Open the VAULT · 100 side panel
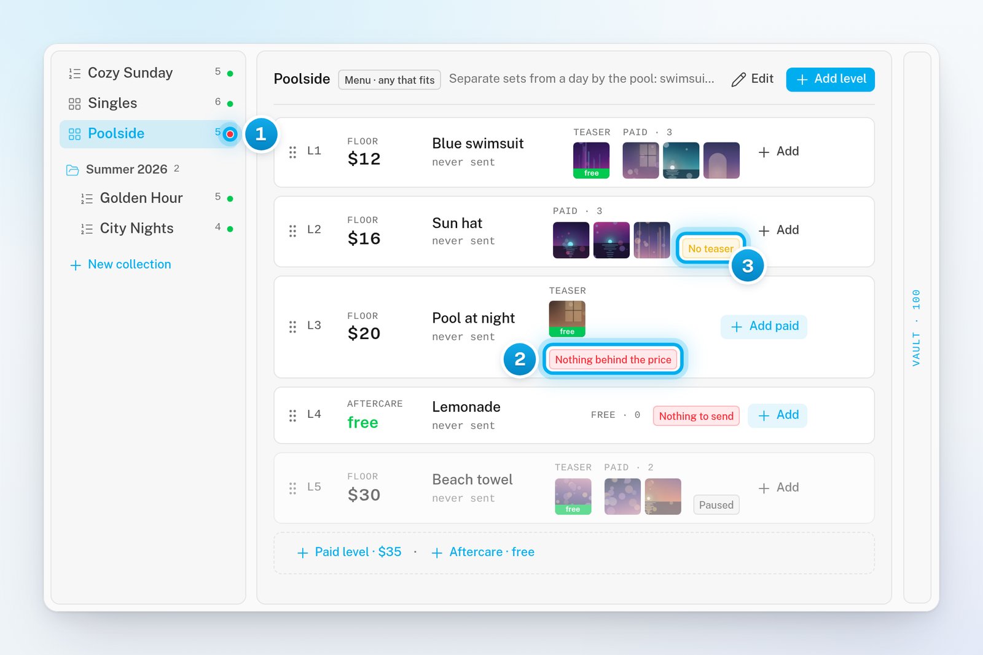 coord(917,327)
